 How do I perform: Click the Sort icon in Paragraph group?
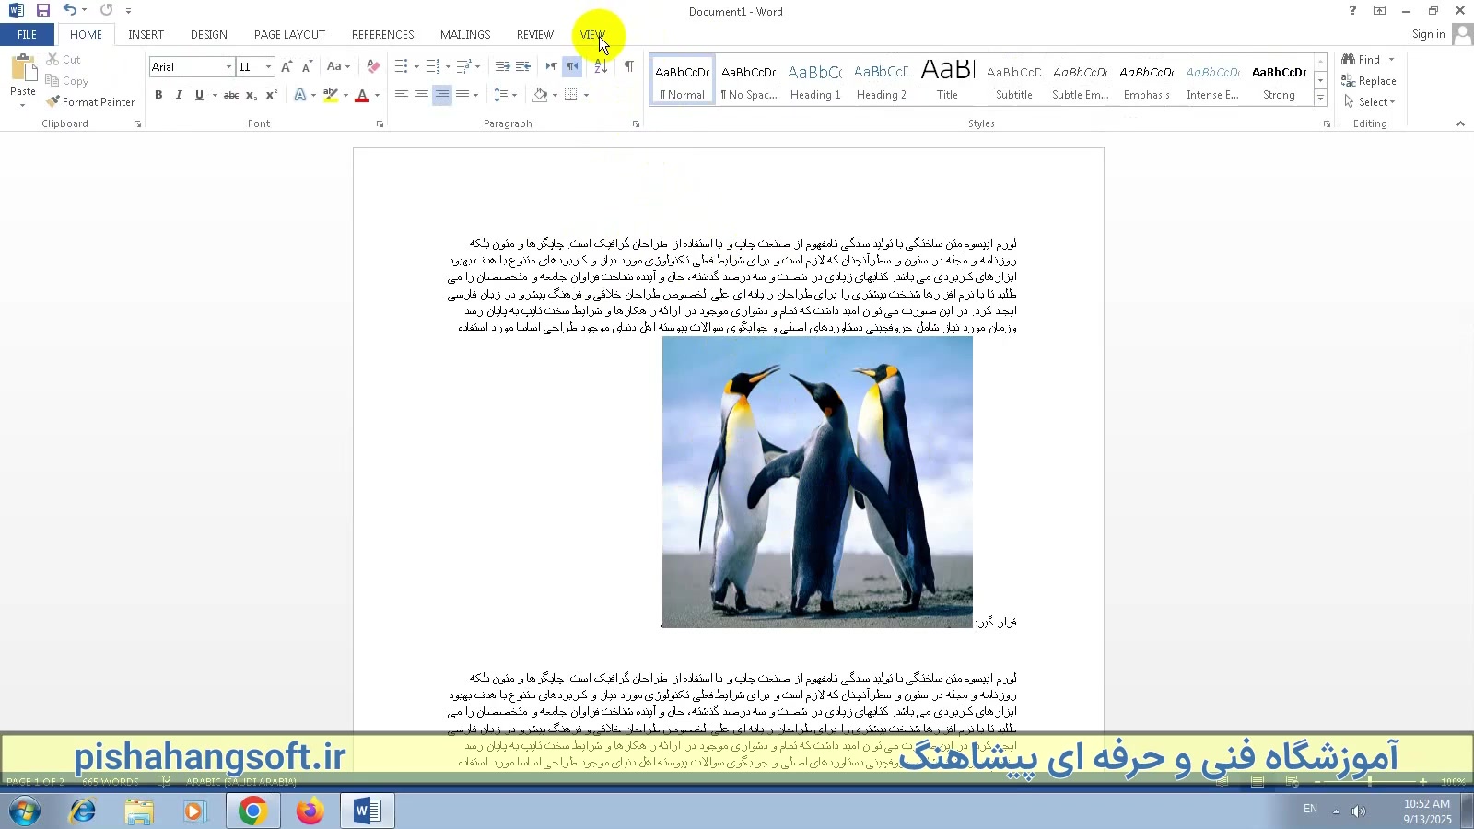tap(601, 66)
